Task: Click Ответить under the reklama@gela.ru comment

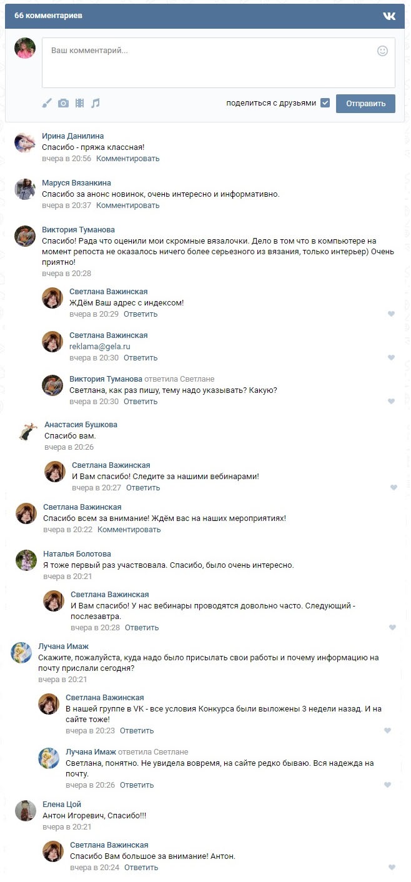Action: (x=140, y=358)
